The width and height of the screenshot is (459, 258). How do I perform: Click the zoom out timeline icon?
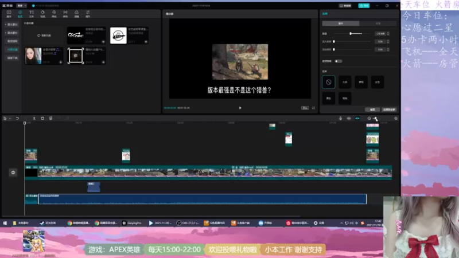(369, 118)
